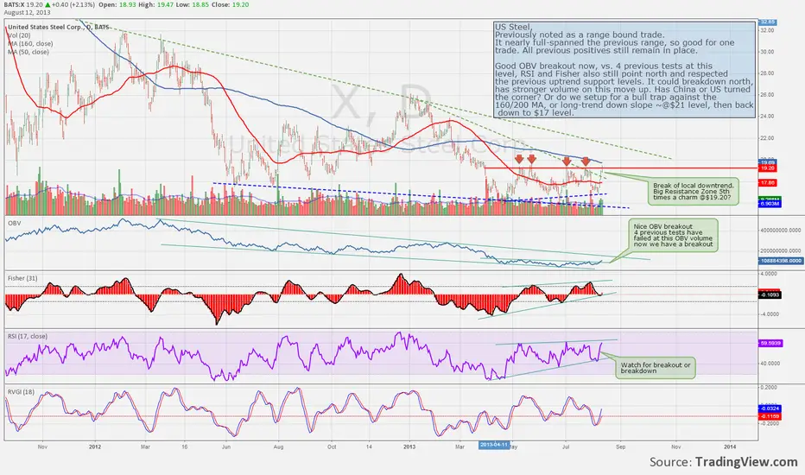Click the 22.00 price axis tick
The image size is (805, 475).
pos(767,138)
